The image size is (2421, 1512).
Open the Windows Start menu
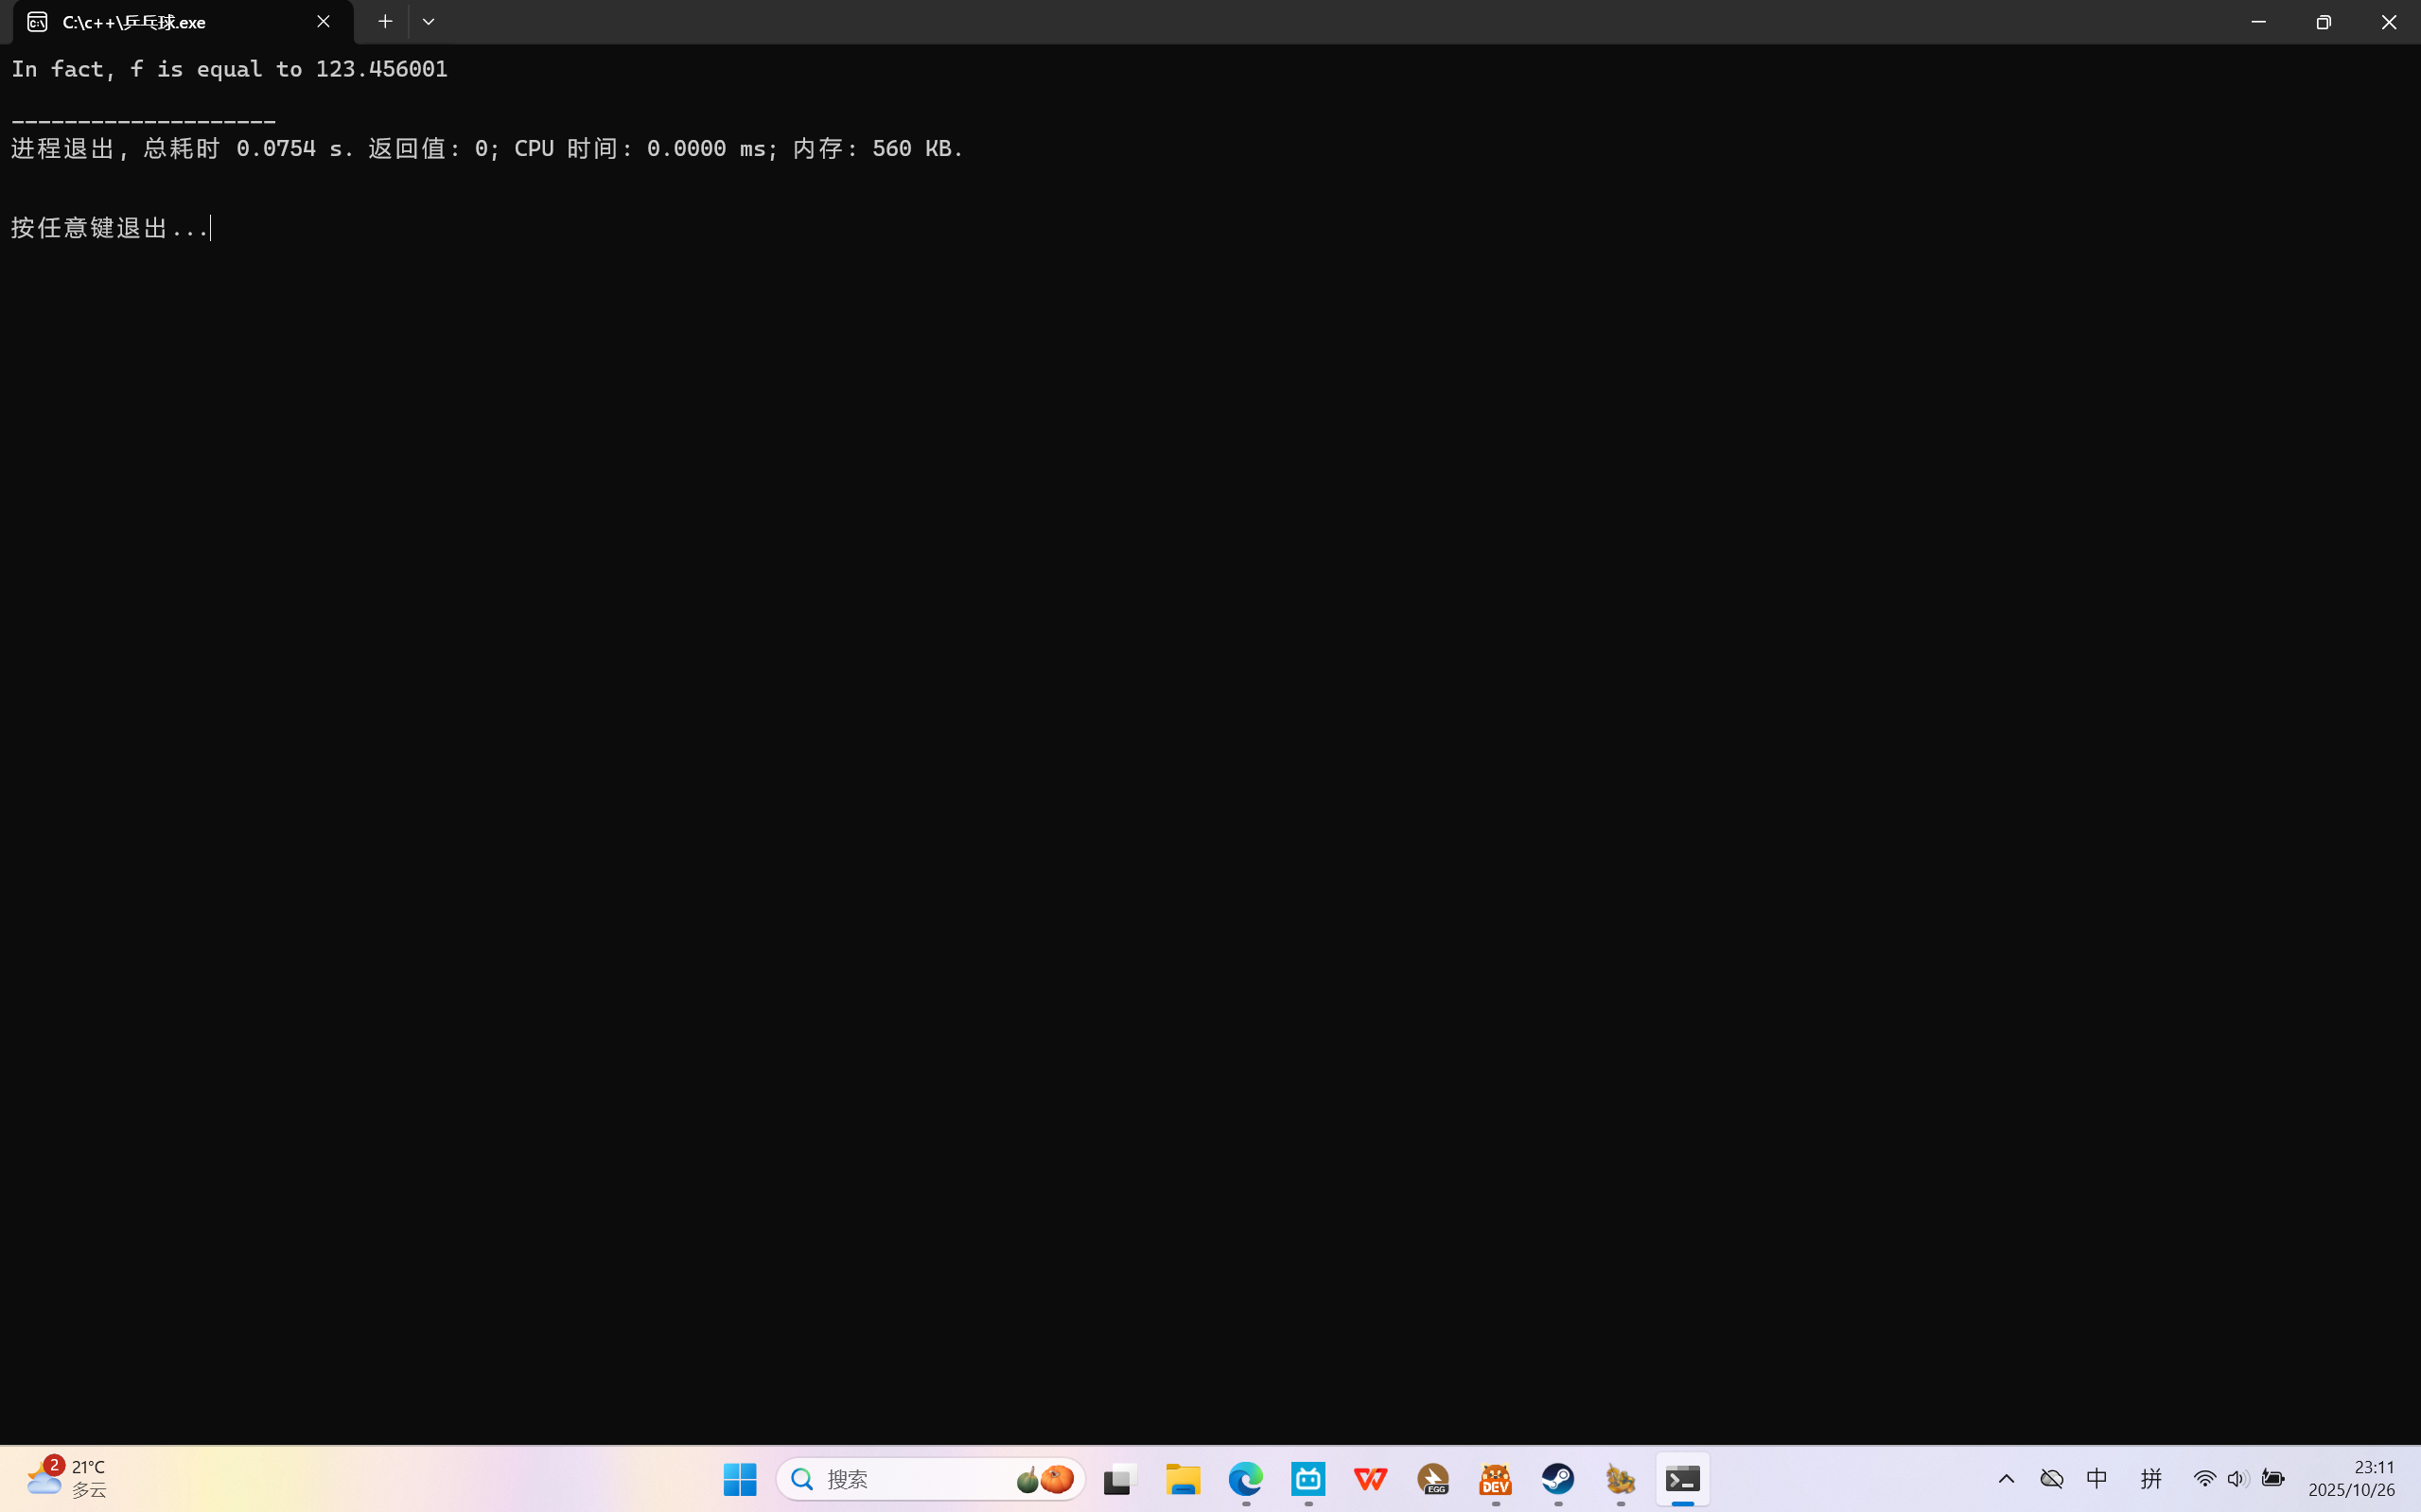tap(739, 1478)
